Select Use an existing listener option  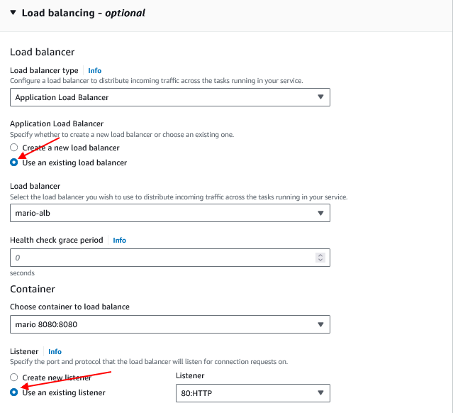pyautogui.click(x=14, y=392)
